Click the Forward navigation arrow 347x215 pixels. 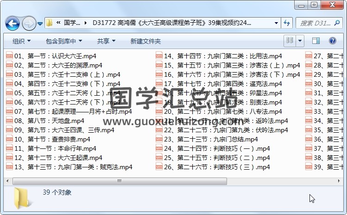(x=29, y=23)
